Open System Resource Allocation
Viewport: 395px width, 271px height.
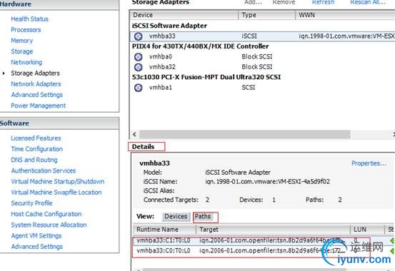pyautogui.click(x=49, y=225)
